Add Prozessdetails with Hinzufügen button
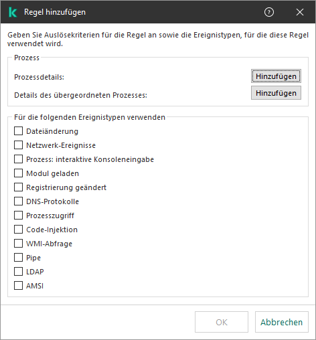 (276, 76)
